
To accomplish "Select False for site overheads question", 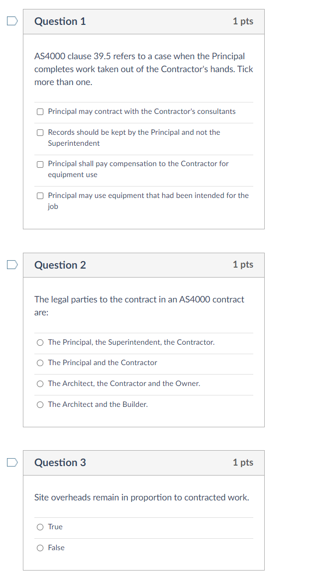I will 40,548.
